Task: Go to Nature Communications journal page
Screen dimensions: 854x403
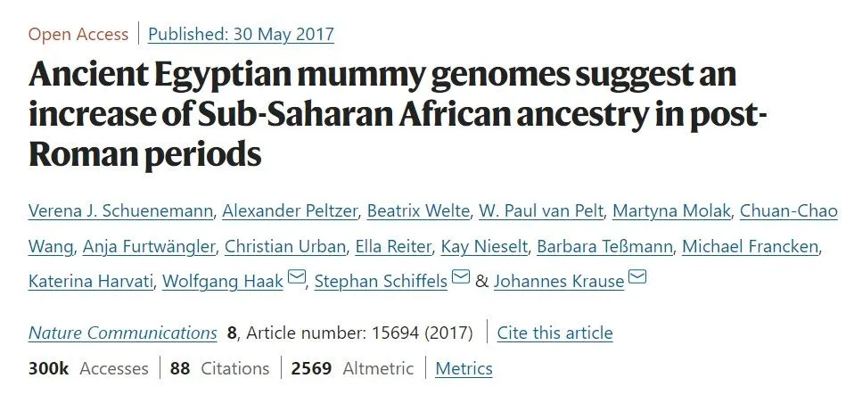Action: tap(122, 333)
